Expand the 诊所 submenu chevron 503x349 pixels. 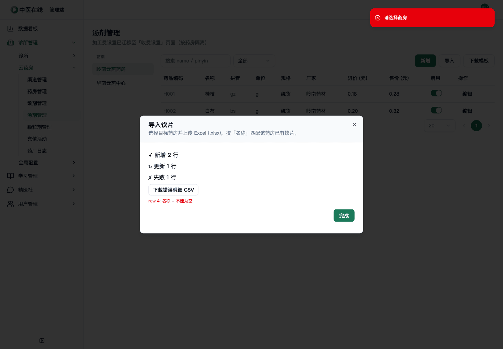tap(74, 56)
